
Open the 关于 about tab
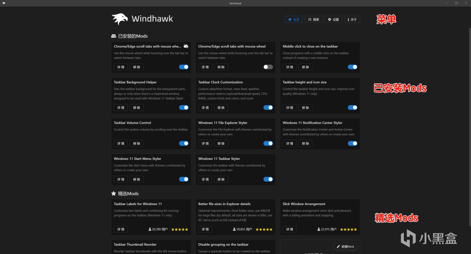pyautogui.click(x=352, y=19)
